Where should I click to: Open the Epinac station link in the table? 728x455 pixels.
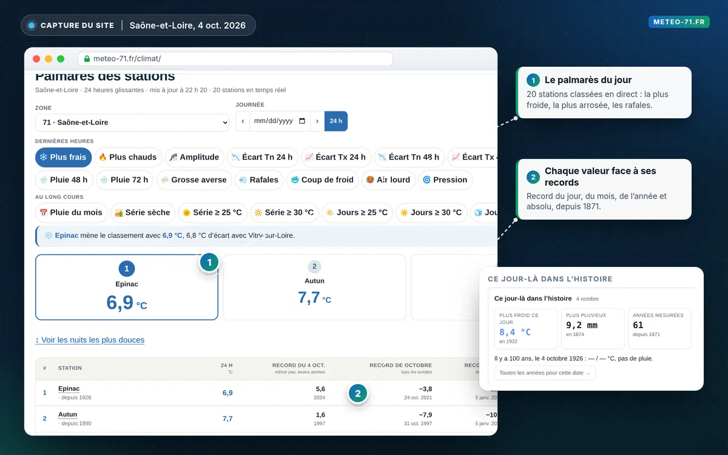coord(69,388)
